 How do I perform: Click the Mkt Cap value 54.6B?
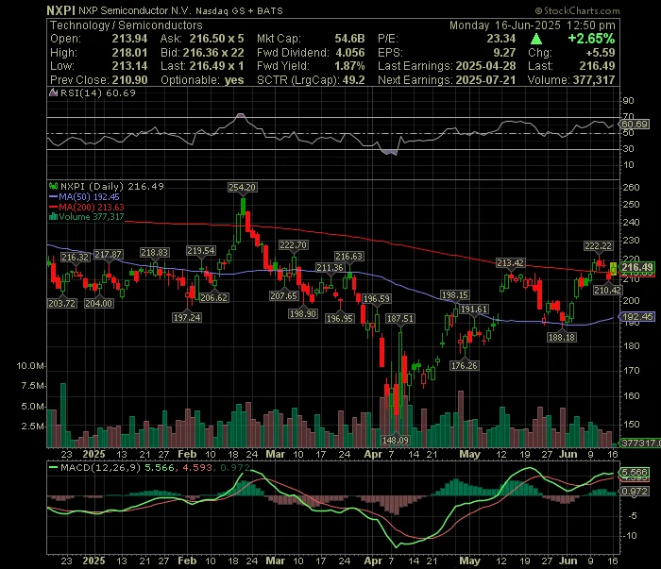350,39
